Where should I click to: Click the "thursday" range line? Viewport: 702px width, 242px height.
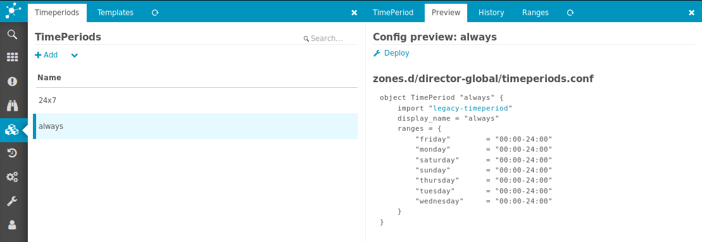[x=484, y=180]
